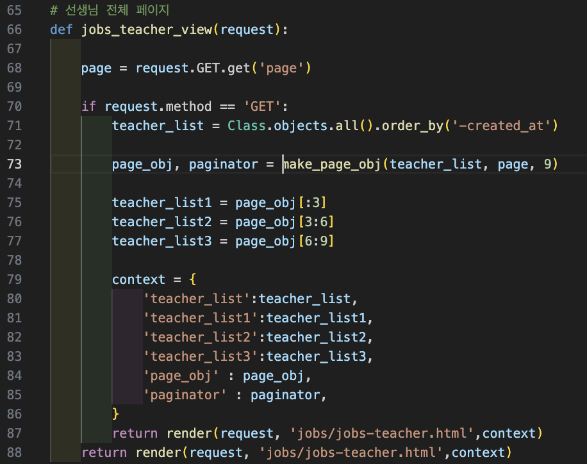
Task: Click the order_by call on line 71
Action: click(x=412, y=126)
